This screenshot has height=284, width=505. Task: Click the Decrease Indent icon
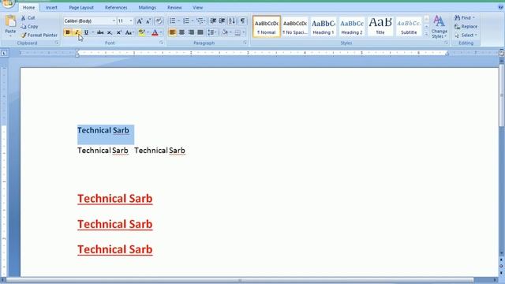pyautogui.click(x=213, y=21)
